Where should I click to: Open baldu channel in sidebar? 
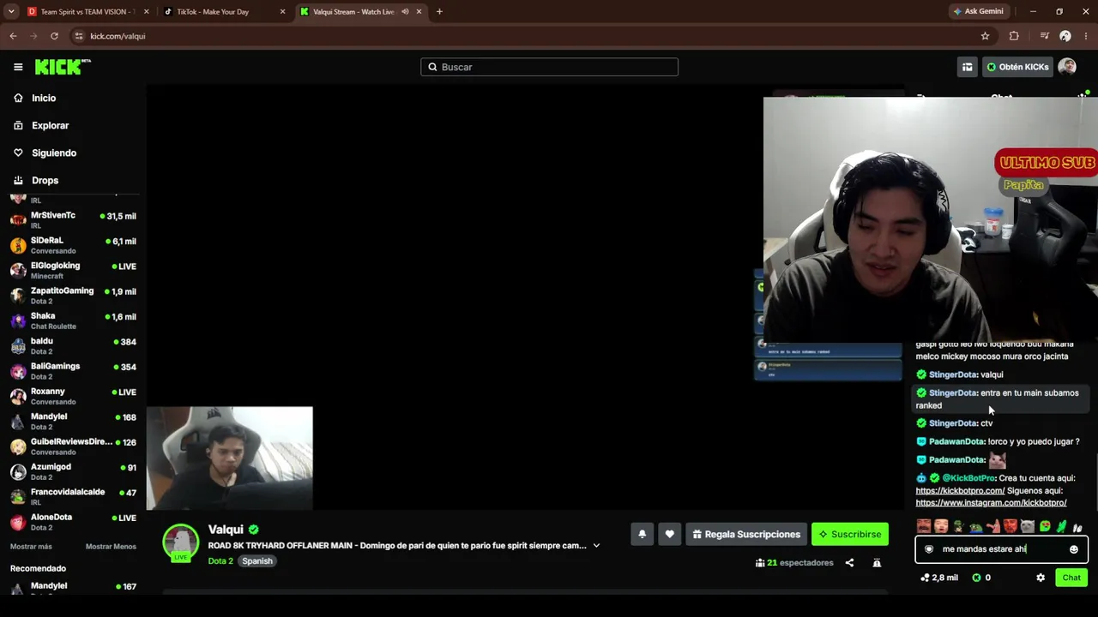[x=74, y=345]
